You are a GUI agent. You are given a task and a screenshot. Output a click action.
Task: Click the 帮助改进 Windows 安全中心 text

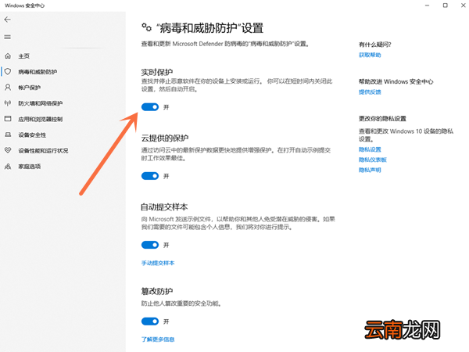(396, 81)
